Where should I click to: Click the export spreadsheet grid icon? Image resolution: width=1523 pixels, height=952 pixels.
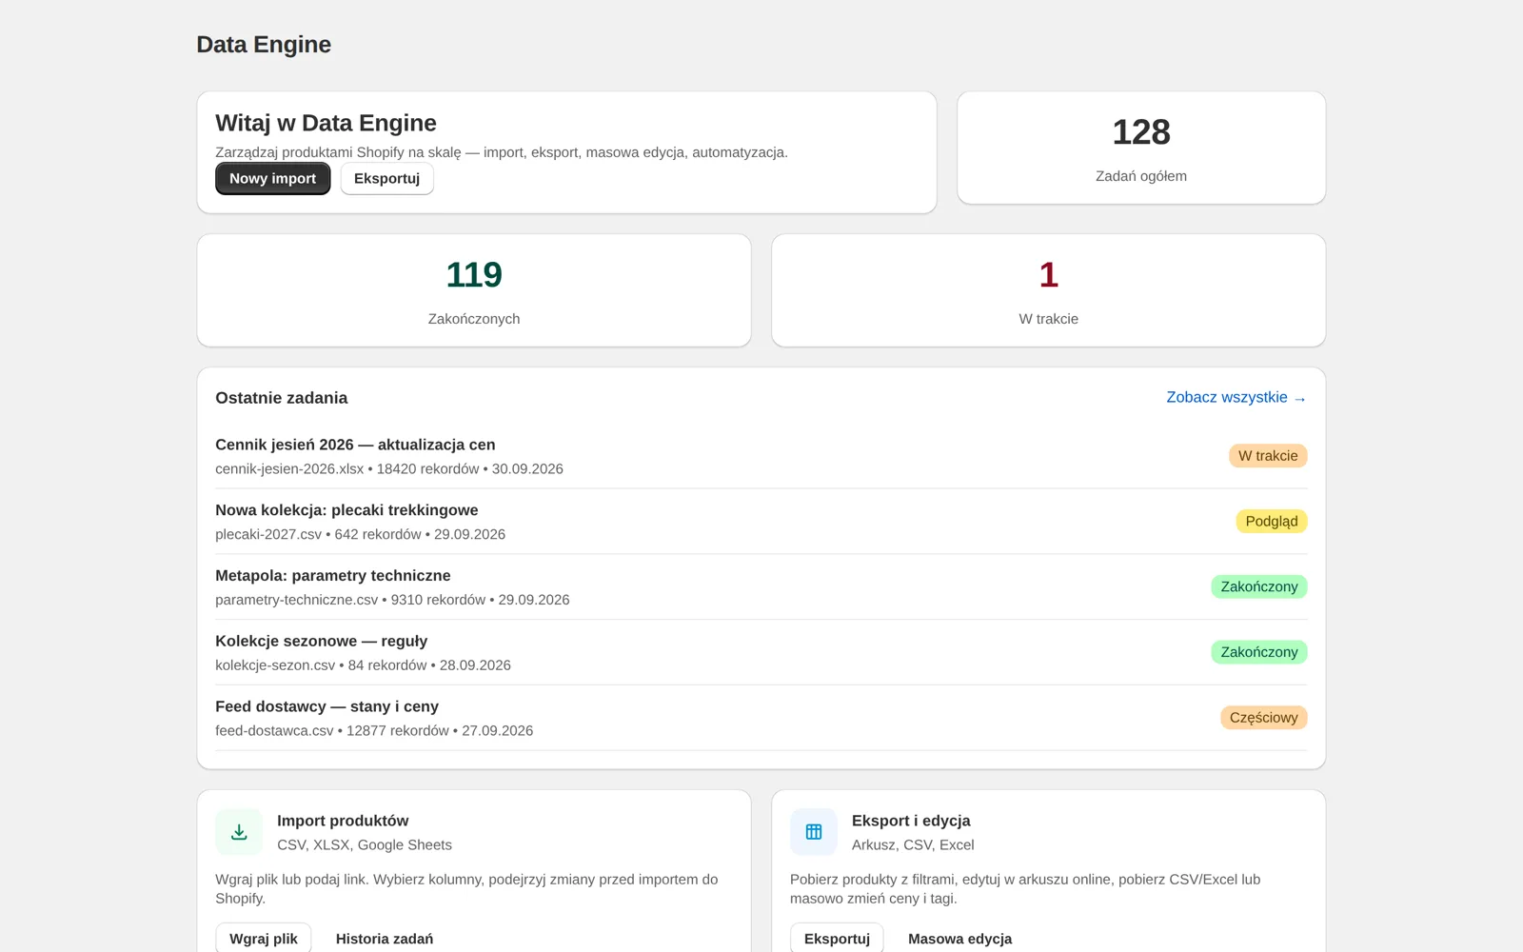click(814, 832)
